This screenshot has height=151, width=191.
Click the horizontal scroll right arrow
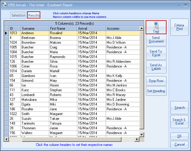click(137, 139)
